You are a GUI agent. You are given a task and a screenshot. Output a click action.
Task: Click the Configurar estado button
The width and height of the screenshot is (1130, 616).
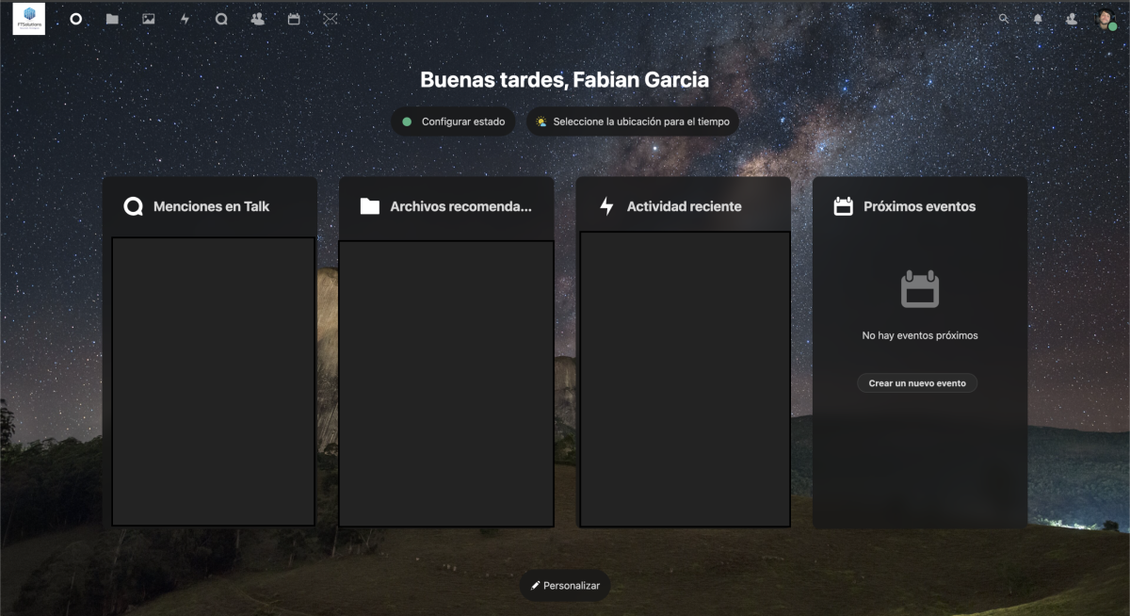tap(453, 122)
